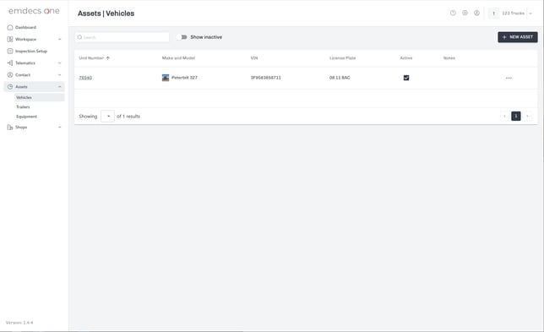Click the VIN column header
544x332 pixels.
(254, 58)
